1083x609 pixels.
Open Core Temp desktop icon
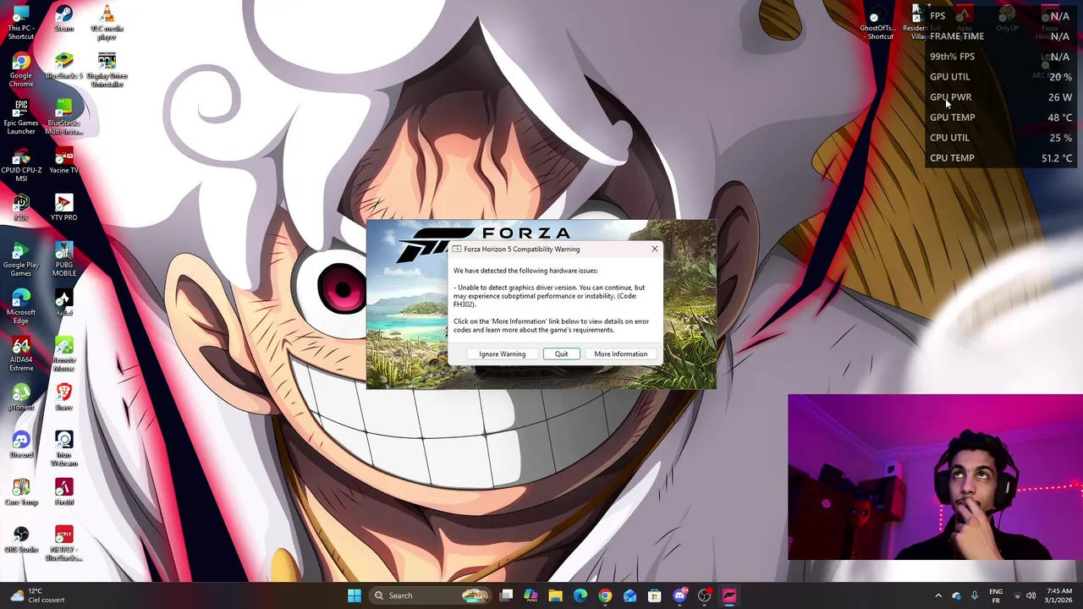[x=21, y=492]
